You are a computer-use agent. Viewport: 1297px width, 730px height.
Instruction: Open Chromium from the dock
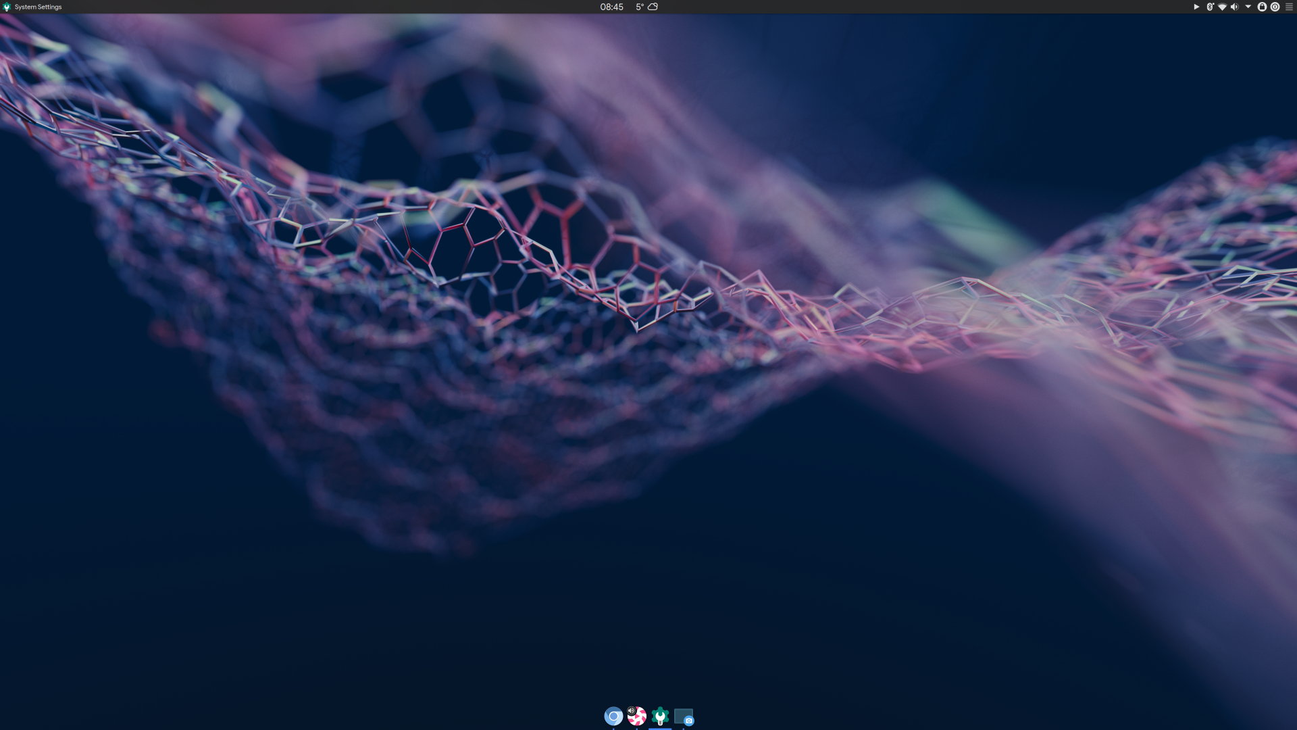point(613,716)
